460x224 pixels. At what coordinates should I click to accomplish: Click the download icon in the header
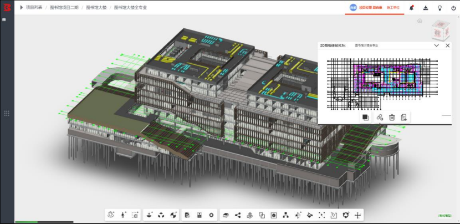tap(426, 8)
